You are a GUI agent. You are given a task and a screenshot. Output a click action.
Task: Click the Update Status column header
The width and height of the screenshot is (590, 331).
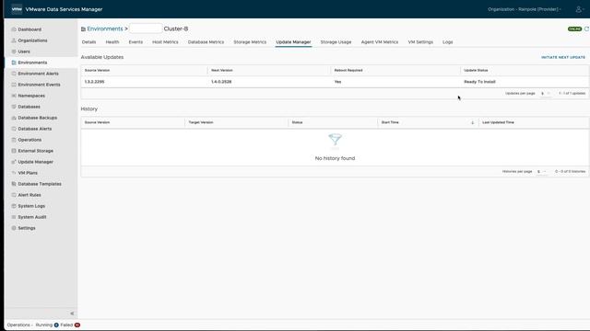[x=476, y=70]
